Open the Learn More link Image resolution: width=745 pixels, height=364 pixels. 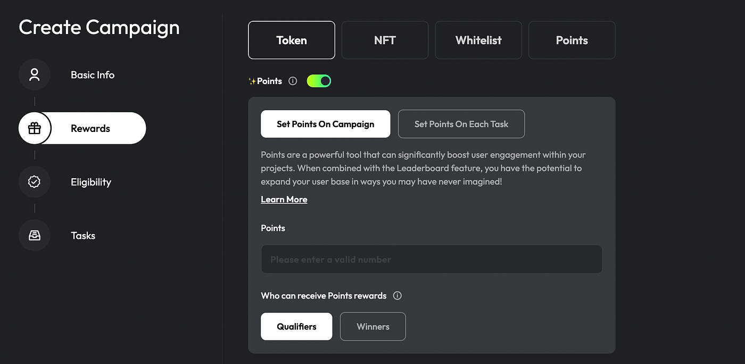pyautogui.click(x=284, y=200)
